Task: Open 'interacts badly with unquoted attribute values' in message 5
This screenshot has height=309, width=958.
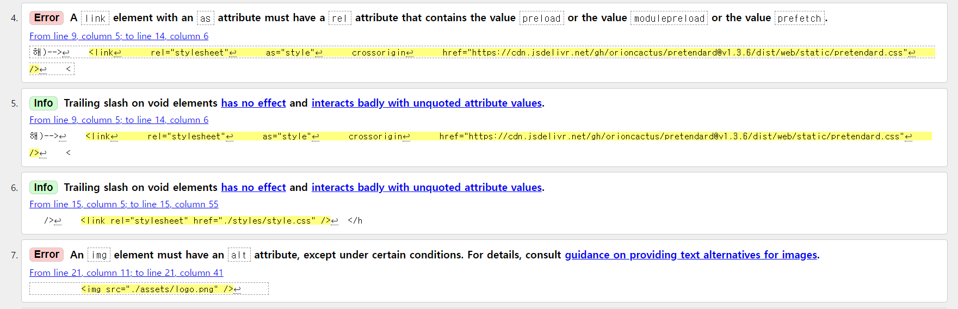Action: pyautogui.click(x=427, y=103)
